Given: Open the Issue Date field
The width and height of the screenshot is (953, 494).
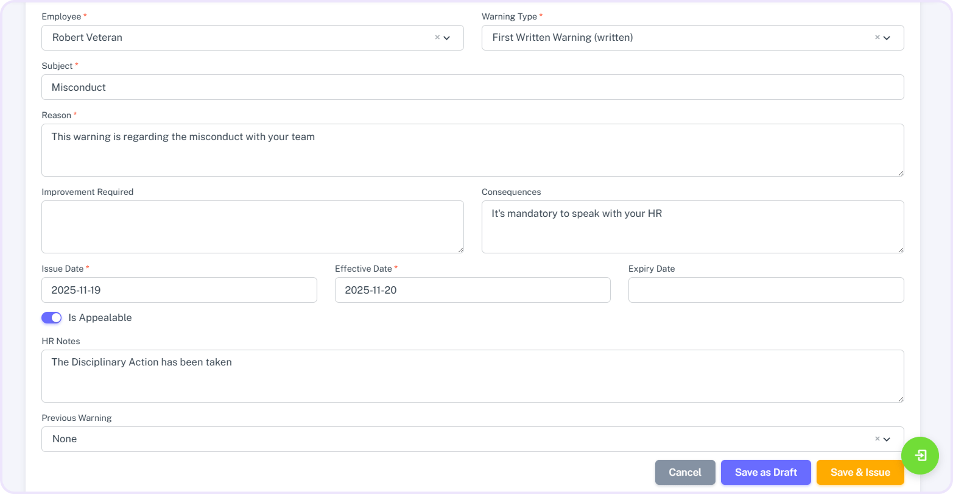Looking at the screenshot, I should (179, 290).
